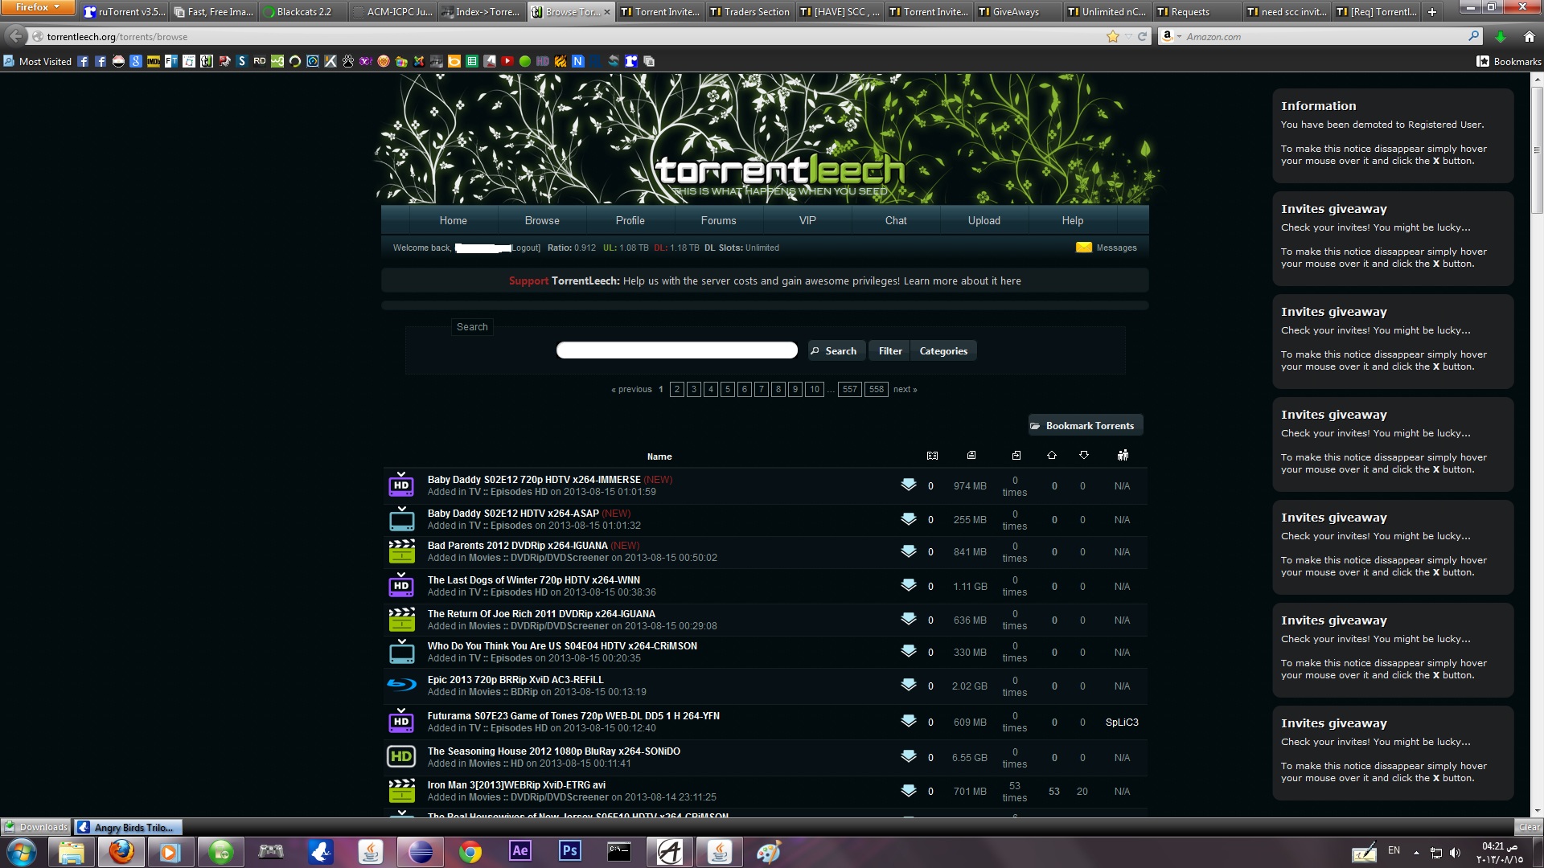Sort by seeders up-arrow icon
The width and height of the screenshot is (1544, 868).
coord(1052,456)
